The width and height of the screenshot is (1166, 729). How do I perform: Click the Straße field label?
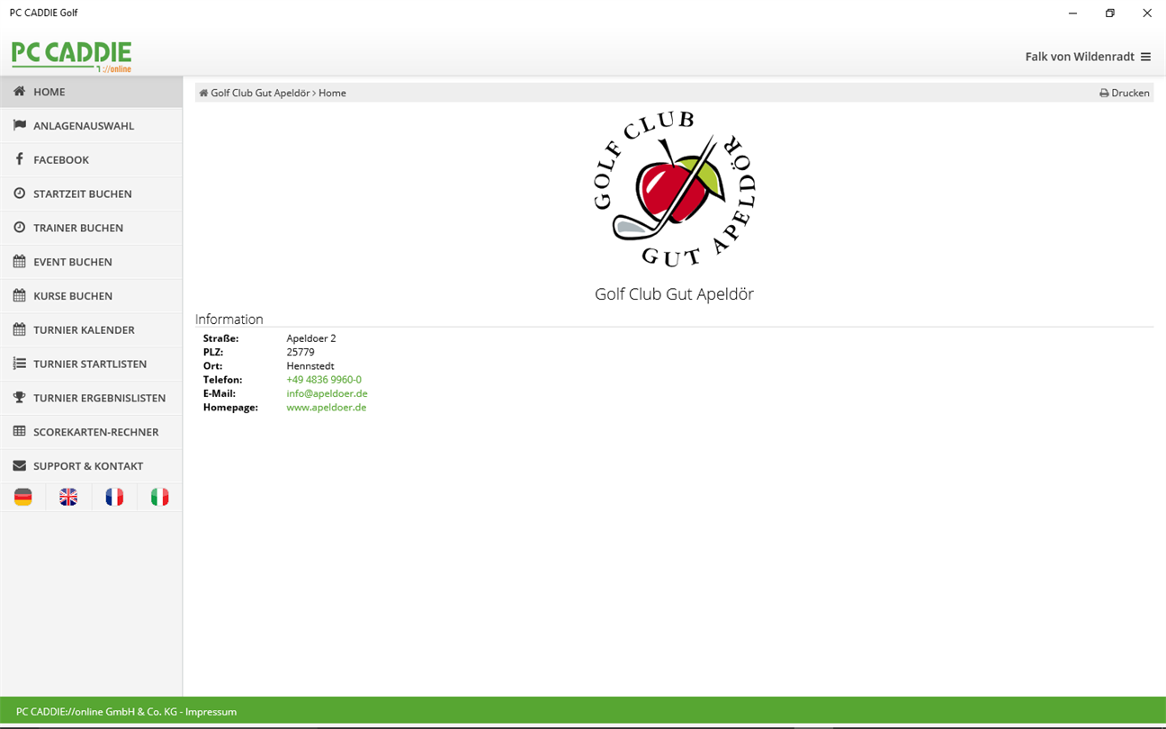pos(221,338)
